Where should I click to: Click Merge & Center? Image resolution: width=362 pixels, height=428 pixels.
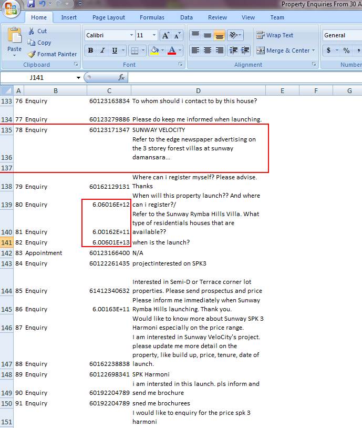coord(283,50)
